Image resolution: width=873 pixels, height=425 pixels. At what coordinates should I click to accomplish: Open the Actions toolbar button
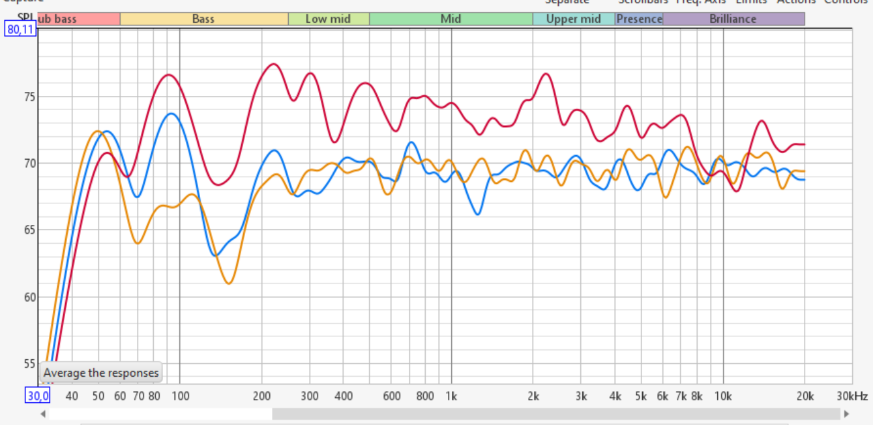pos(795,2)
